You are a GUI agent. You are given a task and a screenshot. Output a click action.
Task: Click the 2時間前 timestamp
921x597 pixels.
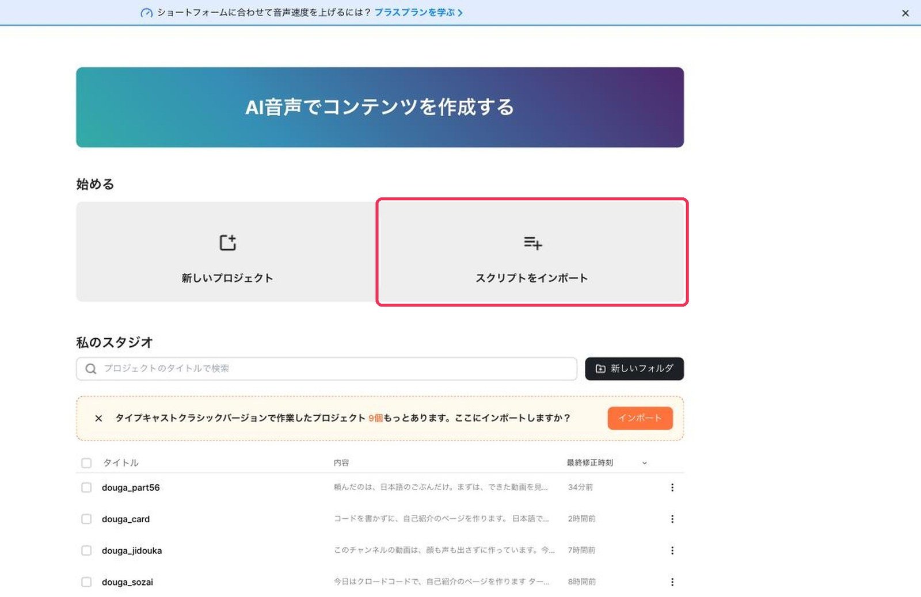pyautogui.click(x=581, y=519)
